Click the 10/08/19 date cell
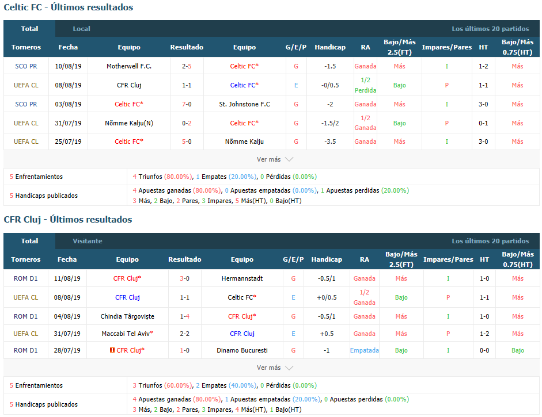Viewport: 542px width, 417px height. 68,66
